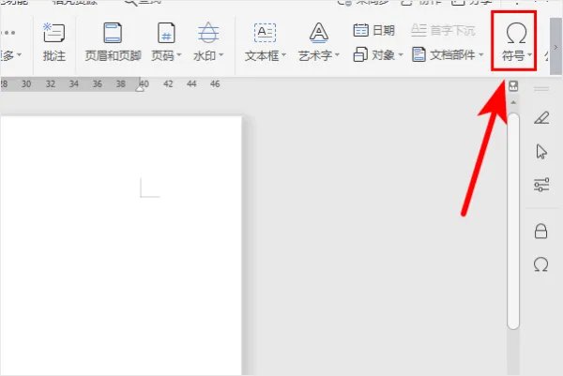Viewport: 563px width, 376px height.
Task: Click the sidebar drag handle at top
Action: pos(541,89)
